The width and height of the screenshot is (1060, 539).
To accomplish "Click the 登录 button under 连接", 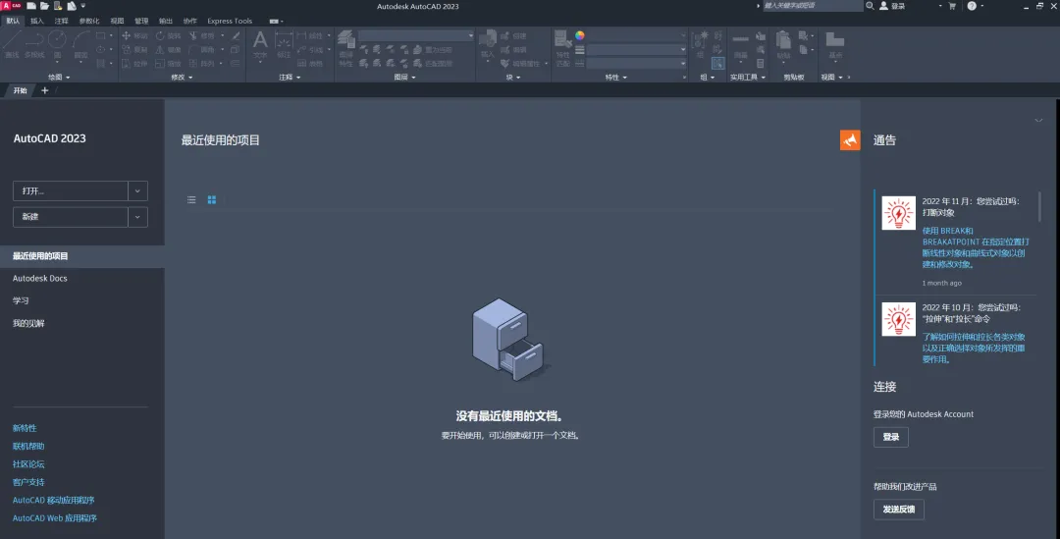I will (891, 437).
